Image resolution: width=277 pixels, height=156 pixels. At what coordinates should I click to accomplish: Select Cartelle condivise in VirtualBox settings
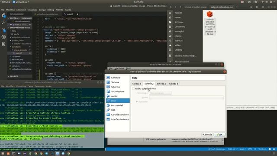[118, 114]
